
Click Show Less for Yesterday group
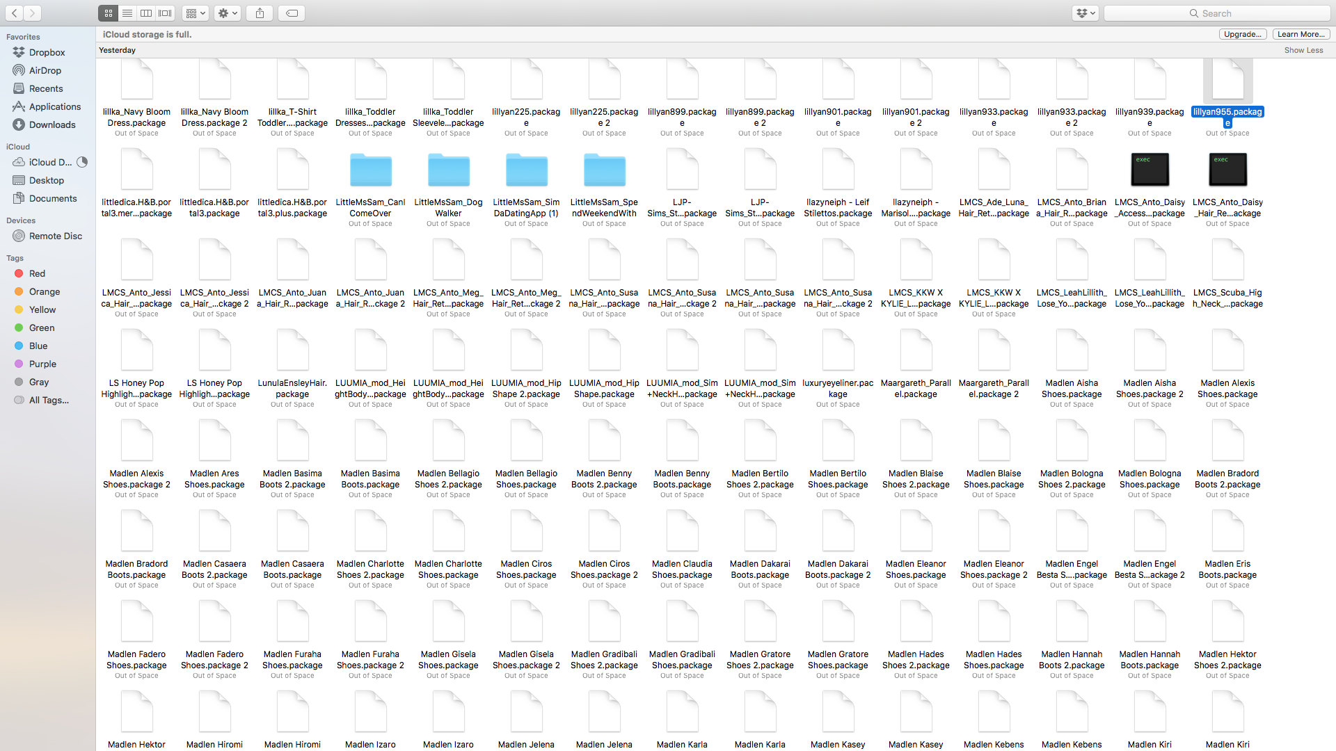pyautogui.click(x=1303, y=50)
